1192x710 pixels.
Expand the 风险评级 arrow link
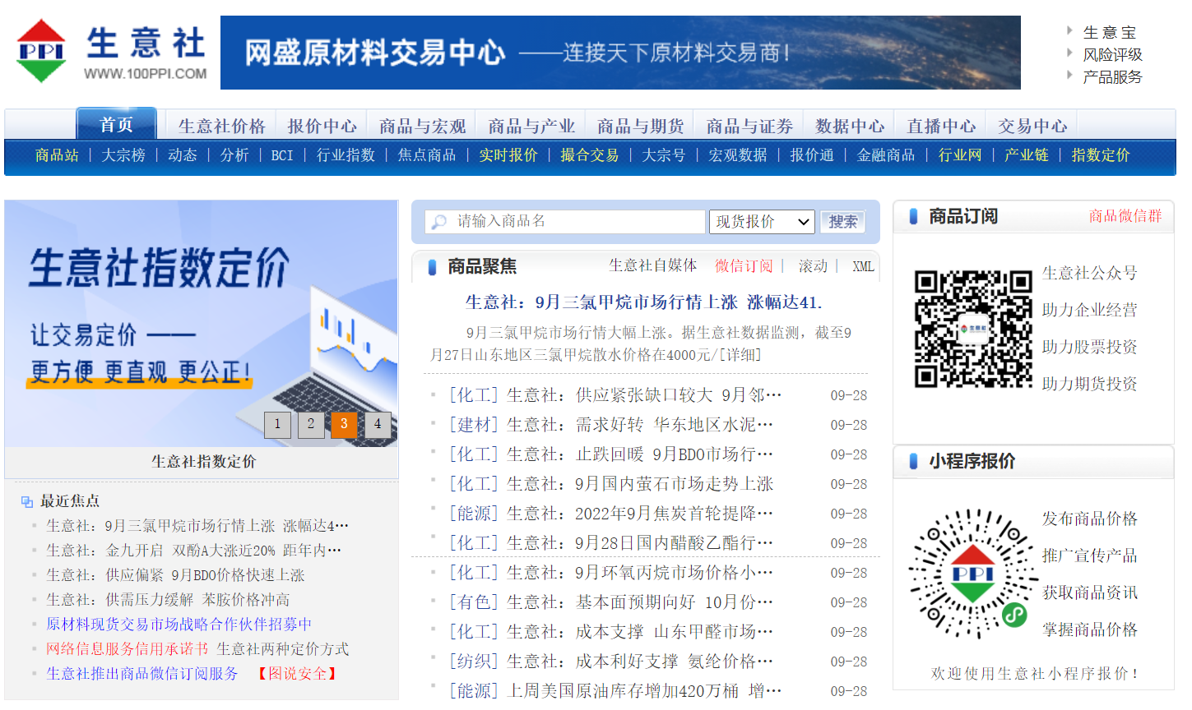click(1069, 53)
